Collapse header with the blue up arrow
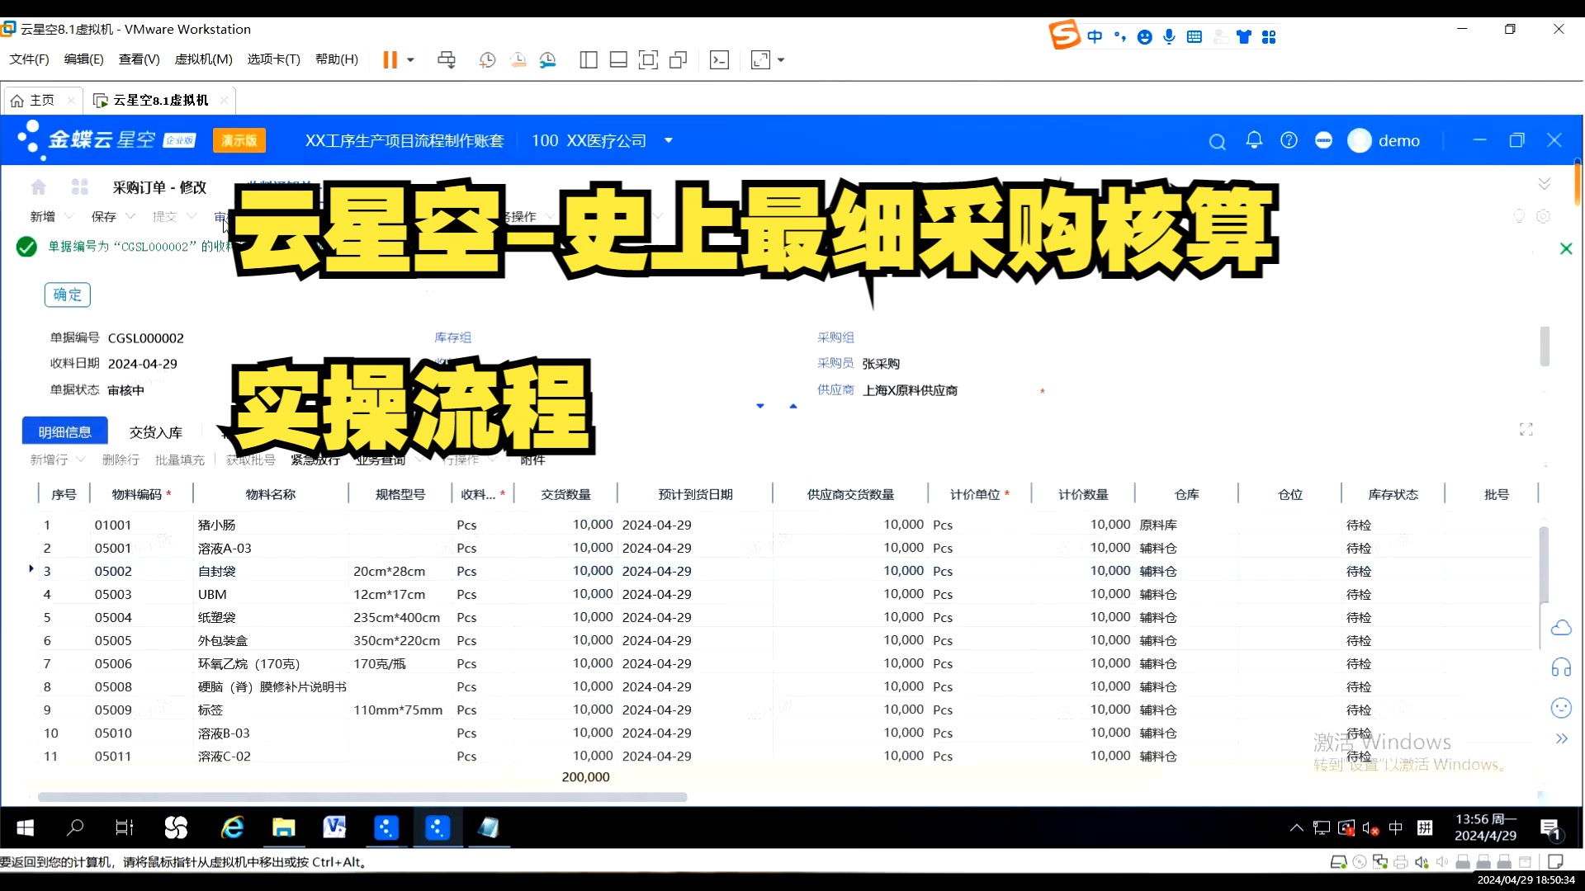The image size is (1585, 891). (793, 406)
